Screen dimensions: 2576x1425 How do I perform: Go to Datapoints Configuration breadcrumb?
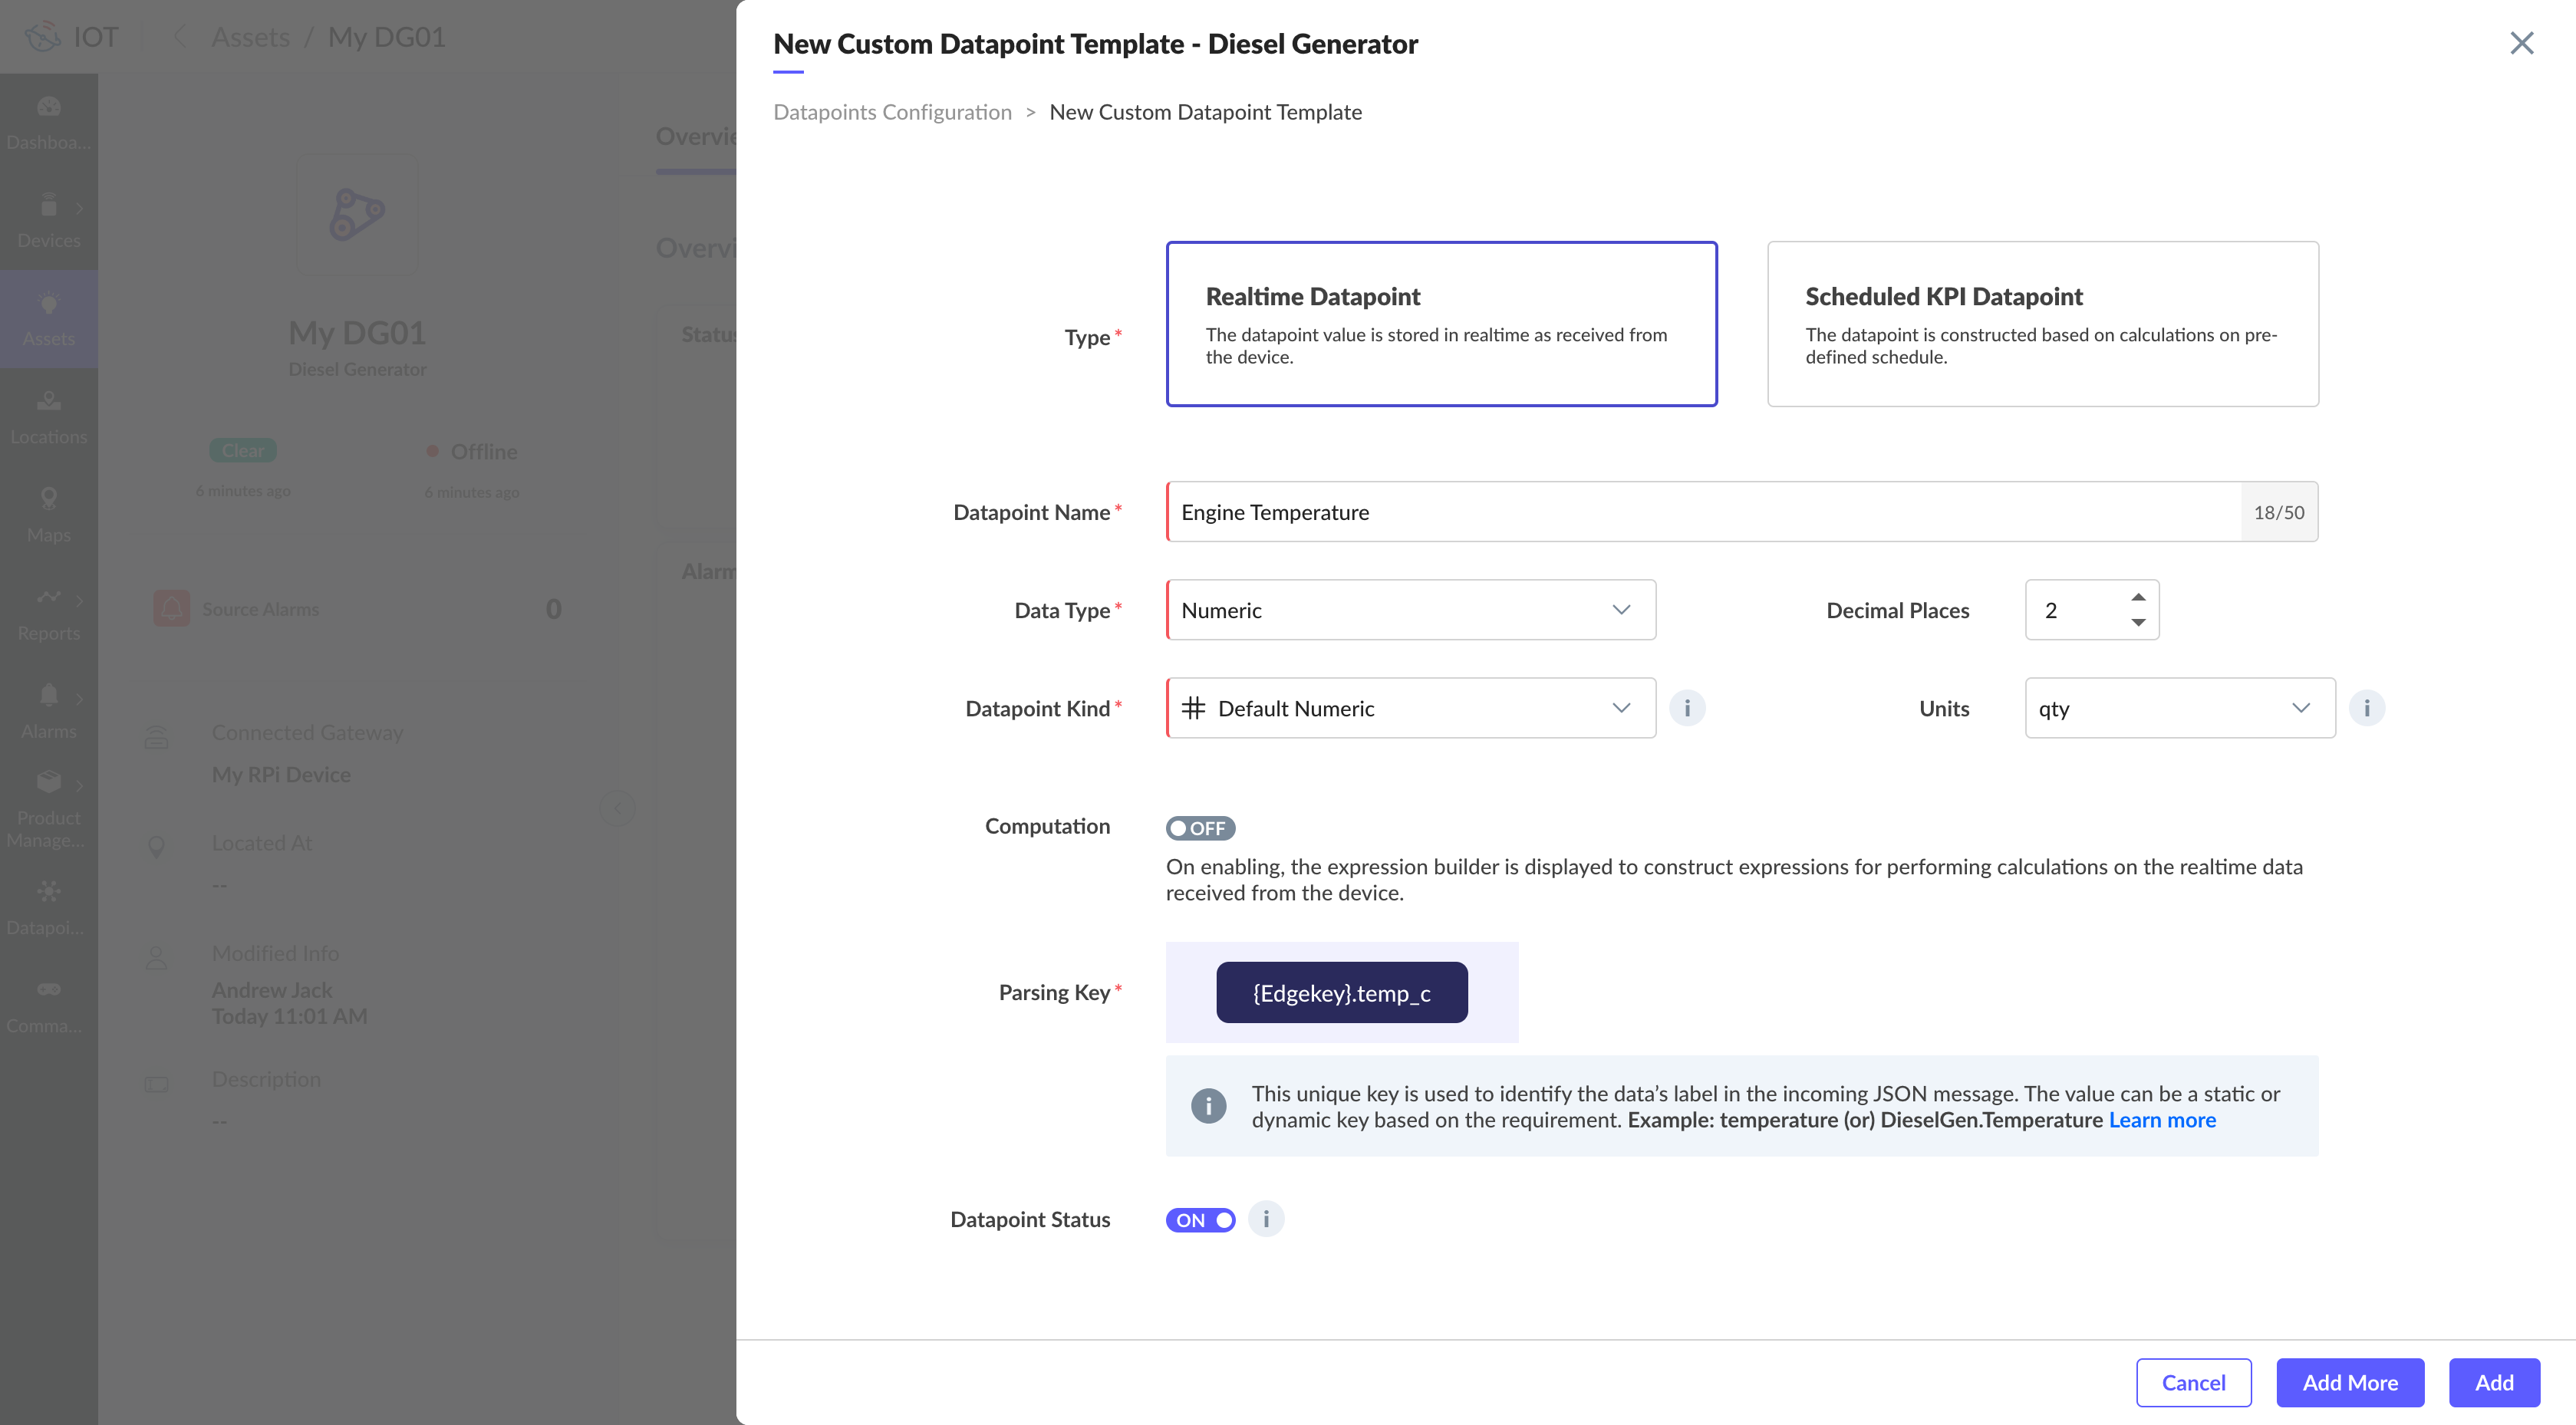click(x=892, y=112)
